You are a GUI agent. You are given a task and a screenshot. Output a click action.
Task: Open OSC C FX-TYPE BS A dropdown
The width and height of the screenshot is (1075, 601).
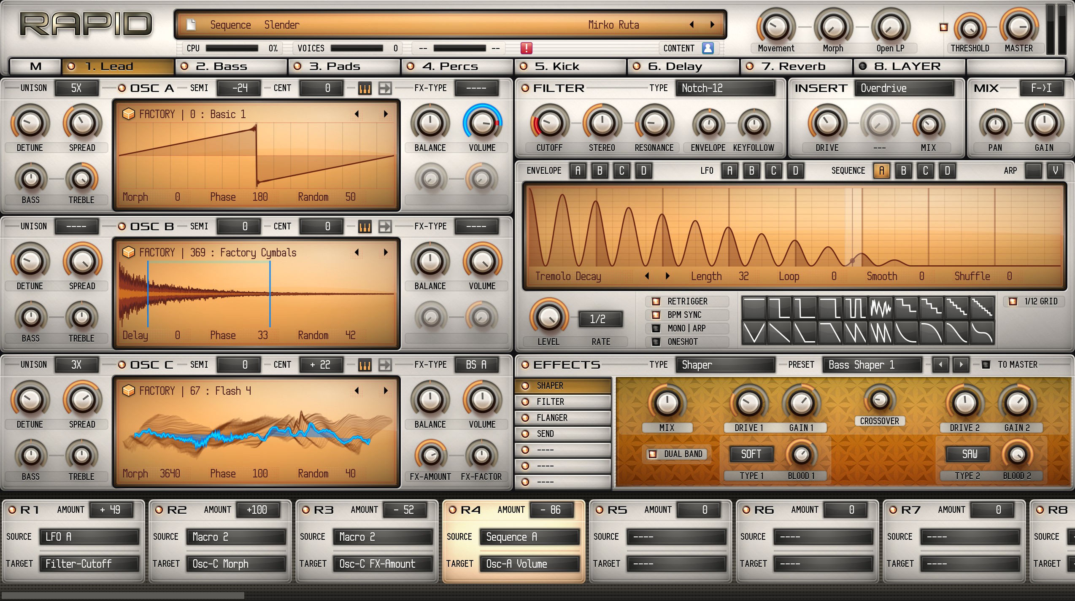click(477, 365)
